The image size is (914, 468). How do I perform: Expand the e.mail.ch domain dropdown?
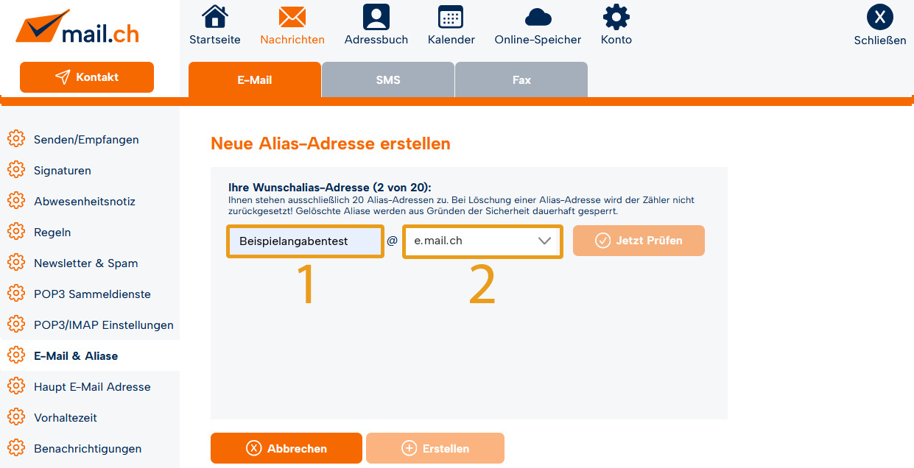pos(482,241)
